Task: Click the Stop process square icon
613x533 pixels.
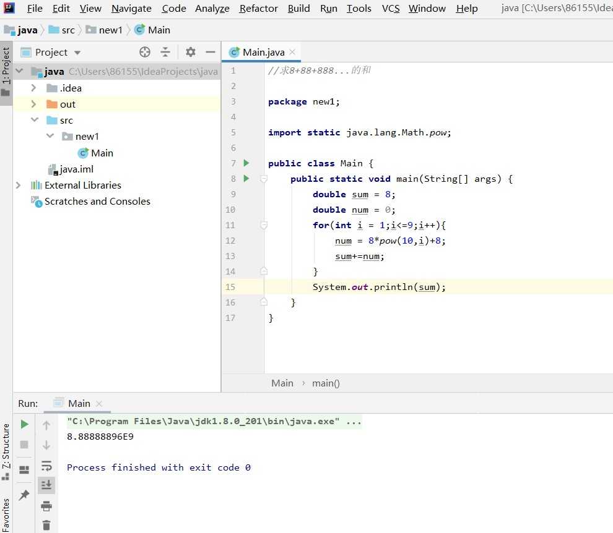Action: click(24, 445)
